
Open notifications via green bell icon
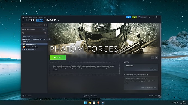click(x=134, y=17)
